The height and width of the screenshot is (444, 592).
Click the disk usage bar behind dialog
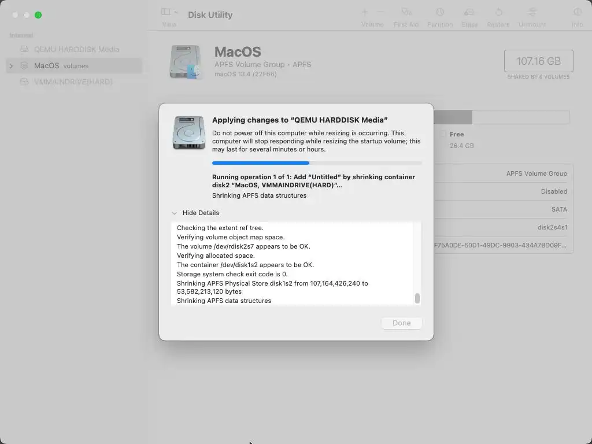[x=501, y=117]
